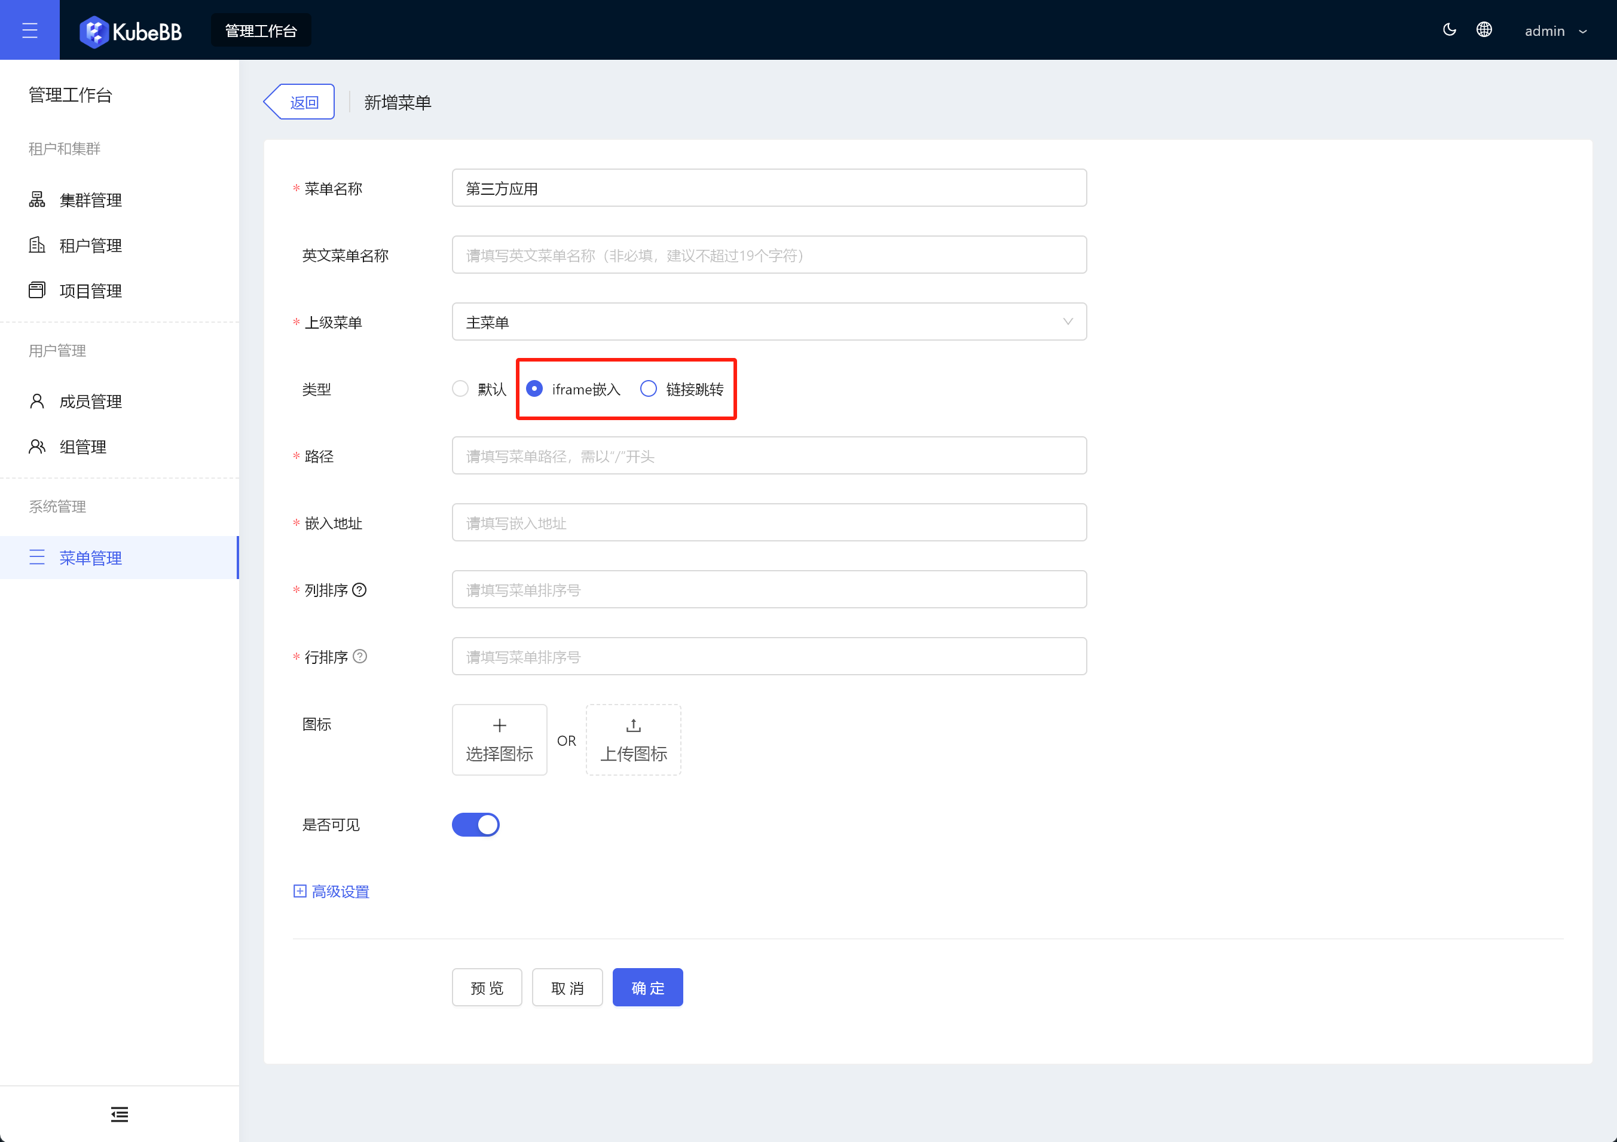Click the upload icon in 上传图标
Screen dimensions: 1617x1142
click(633, 725)
